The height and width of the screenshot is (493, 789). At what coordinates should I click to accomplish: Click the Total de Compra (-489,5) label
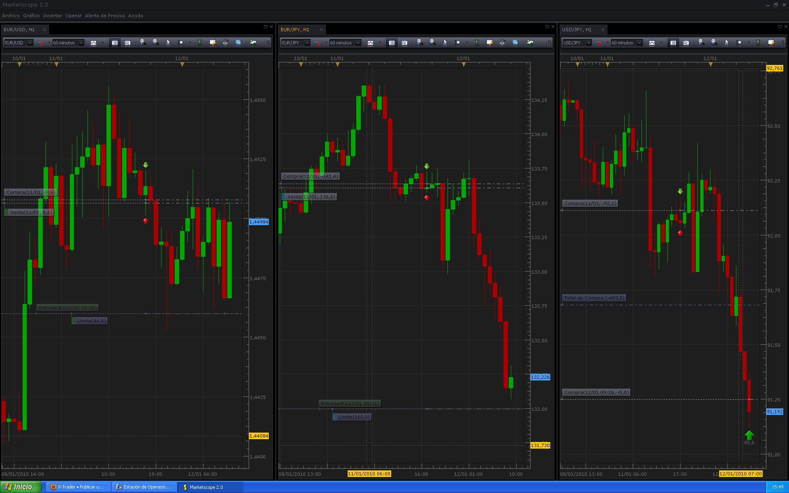coord(594,298)
